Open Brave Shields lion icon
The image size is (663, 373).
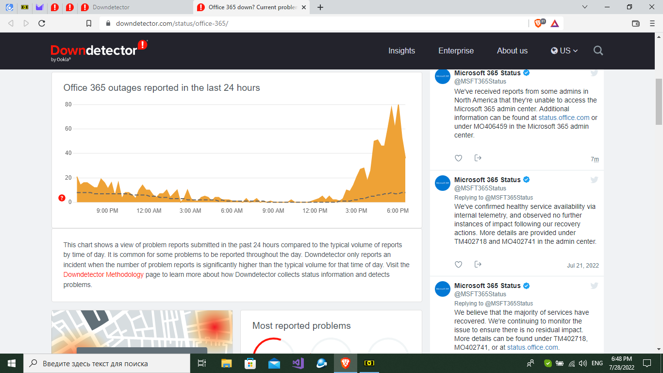(x=539, y=23)
